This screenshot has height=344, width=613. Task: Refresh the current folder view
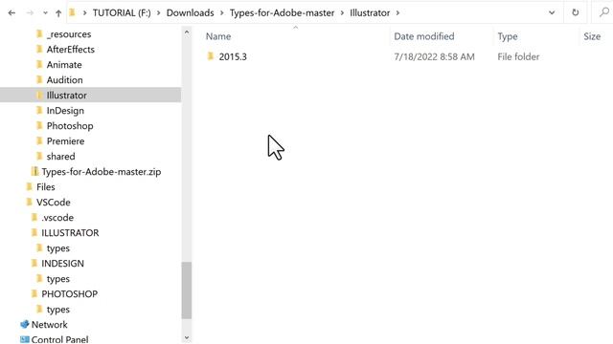tap(575, 12)
